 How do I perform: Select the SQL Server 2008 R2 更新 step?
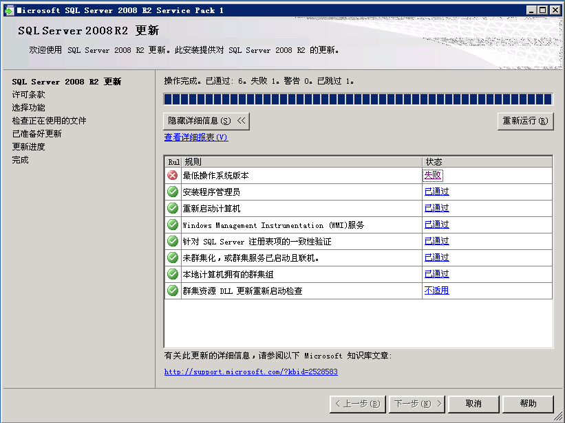point(67,82)
